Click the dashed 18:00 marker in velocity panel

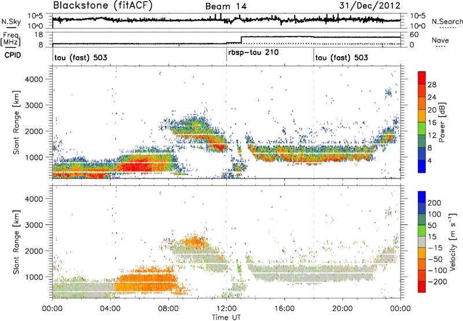314,242
